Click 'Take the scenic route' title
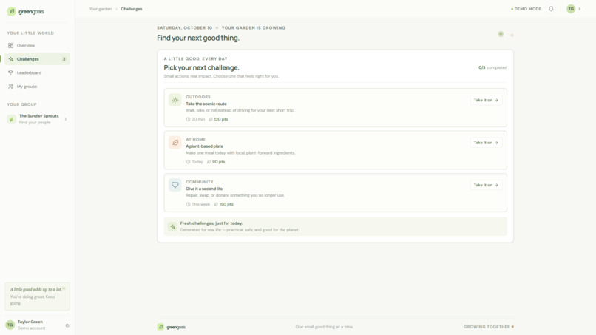 click(206, 104)
